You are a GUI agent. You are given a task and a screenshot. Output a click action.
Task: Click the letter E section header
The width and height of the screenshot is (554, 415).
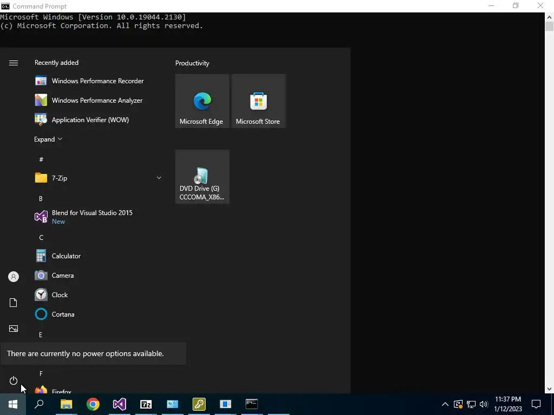point(41,335)
